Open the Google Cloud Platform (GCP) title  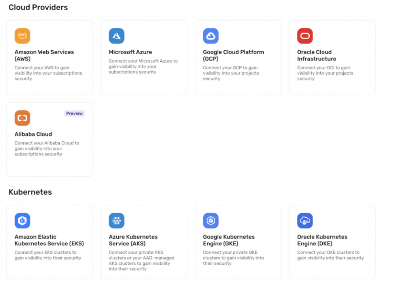pos(233,55)
